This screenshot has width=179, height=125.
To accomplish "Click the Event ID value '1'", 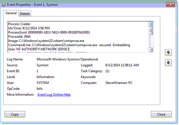I will pyautogui.click(x=37, y=71).
